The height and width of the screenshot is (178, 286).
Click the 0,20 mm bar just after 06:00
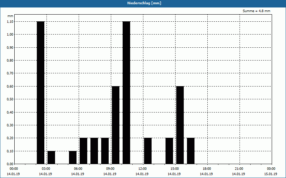84,151
